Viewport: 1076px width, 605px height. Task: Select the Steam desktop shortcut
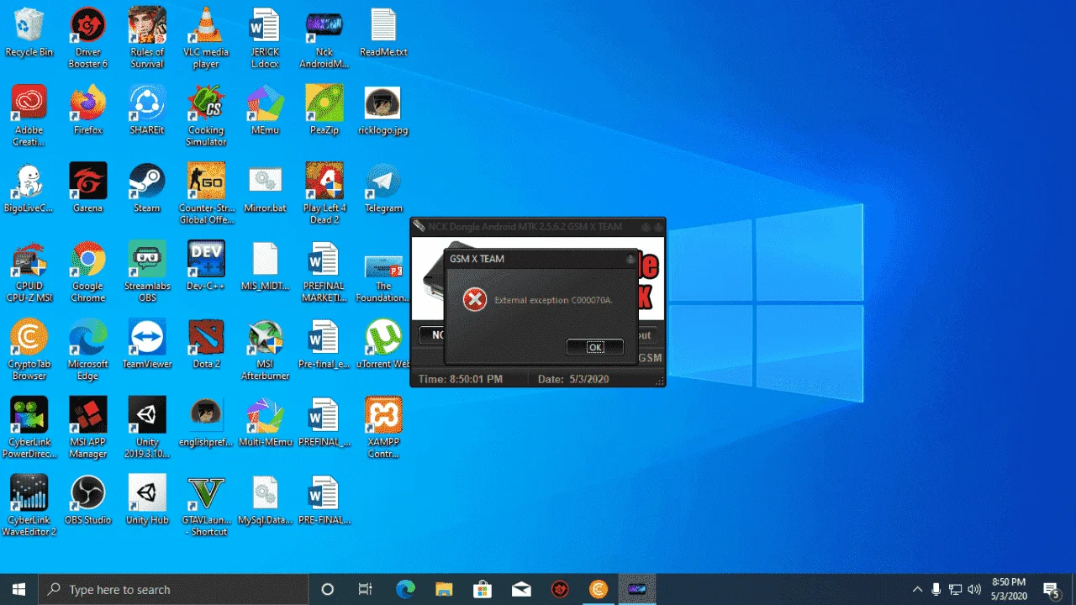pos(147,189)
